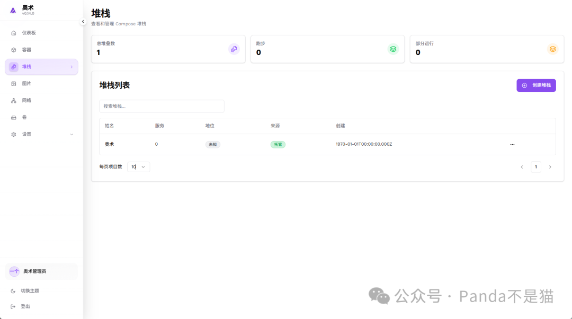Click the 部分运行 card label
Screen dimensions: 572x319
[x=425, y=44]
